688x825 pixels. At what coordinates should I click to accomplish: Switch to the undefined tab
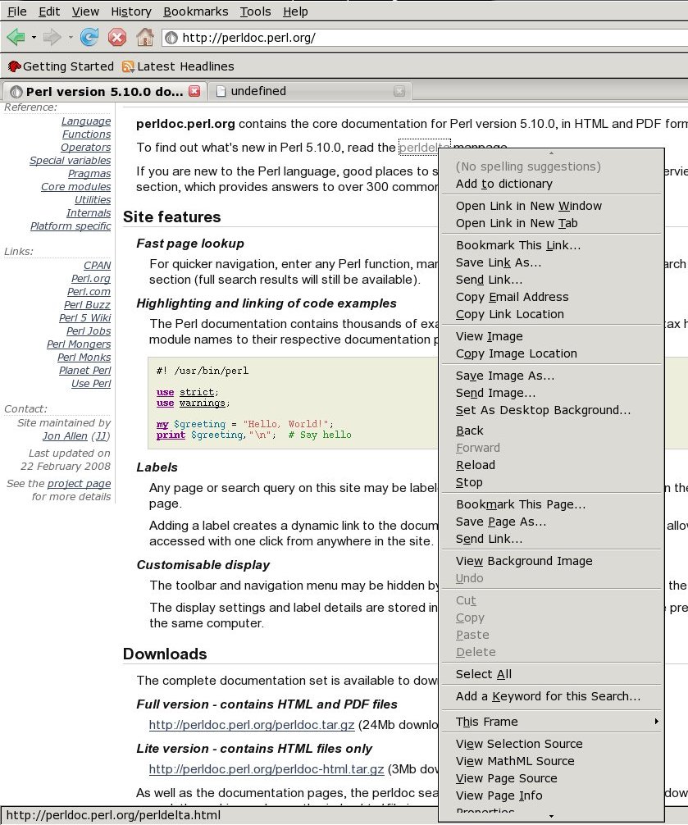(310, 91)
